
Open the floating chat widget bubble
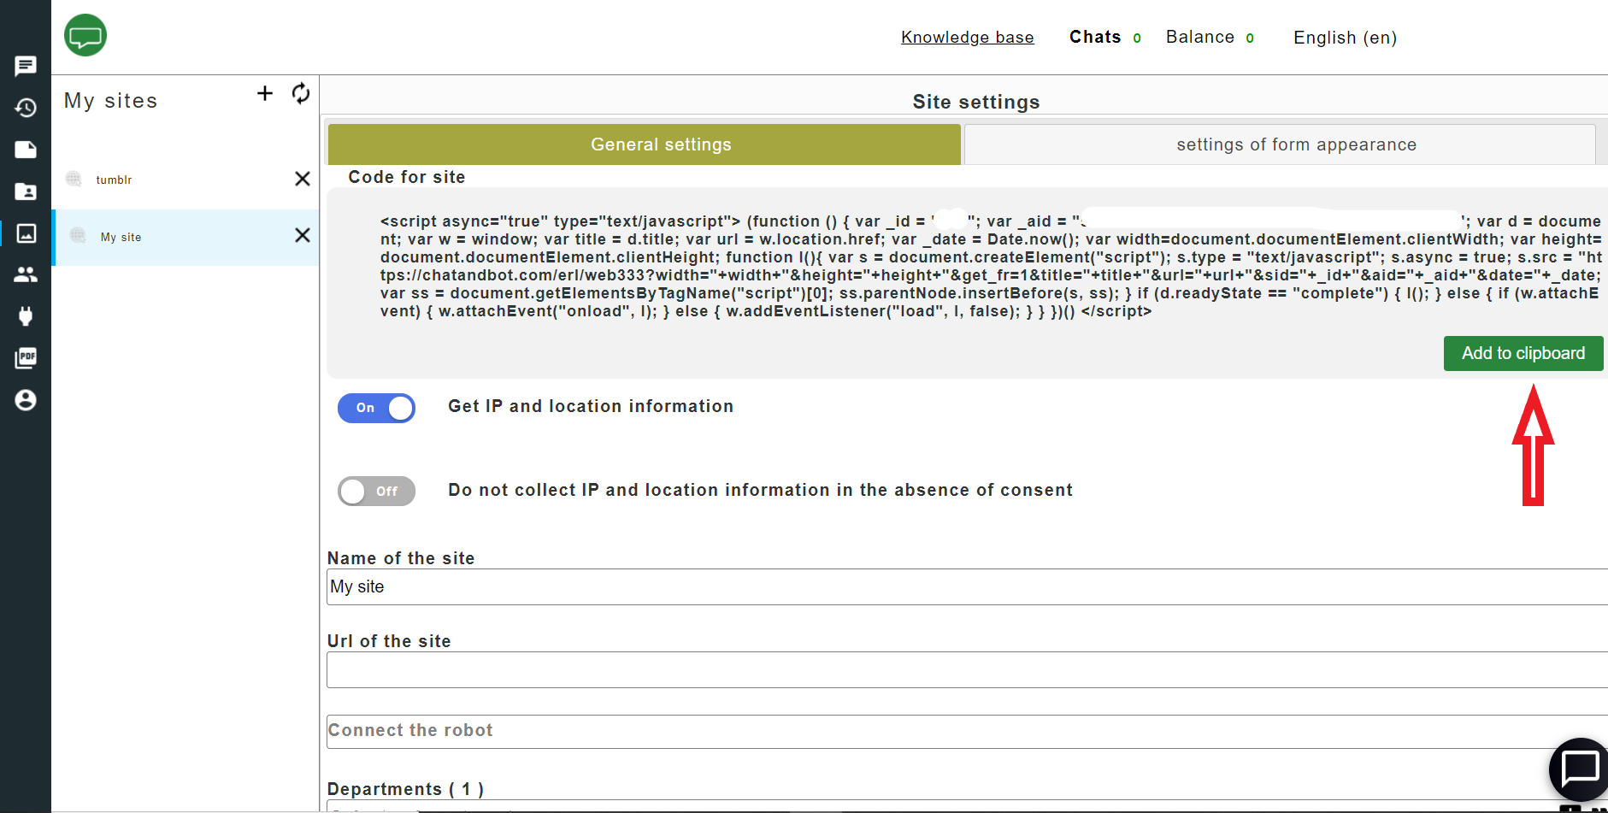(x=1578, y=769)
